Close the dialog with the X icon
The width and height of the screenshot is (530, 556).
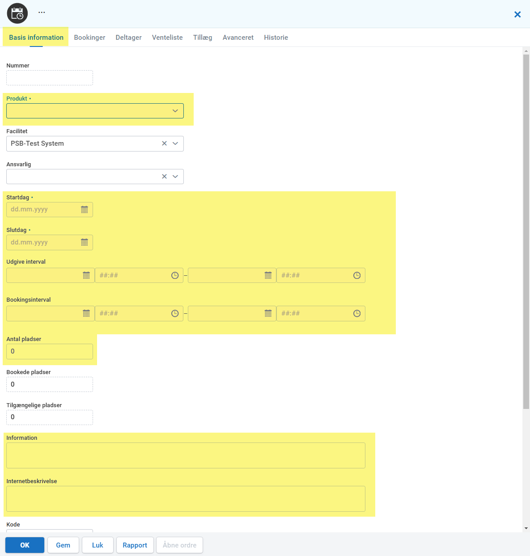click(517, 14)
